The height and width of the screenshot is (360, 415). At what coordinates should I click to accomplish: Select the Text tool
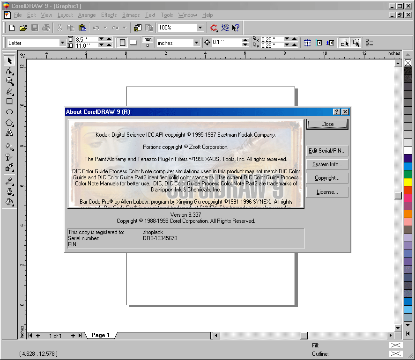(x=9, y=133)
